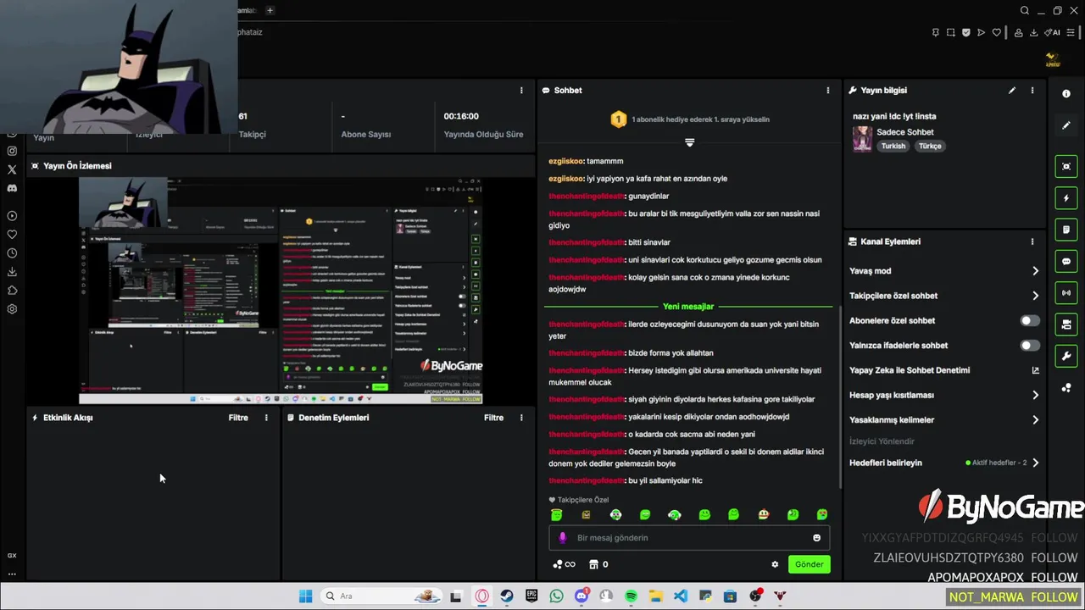Click the stream preview thumbnail
The image size is (1085, 610).
(281, 291)
